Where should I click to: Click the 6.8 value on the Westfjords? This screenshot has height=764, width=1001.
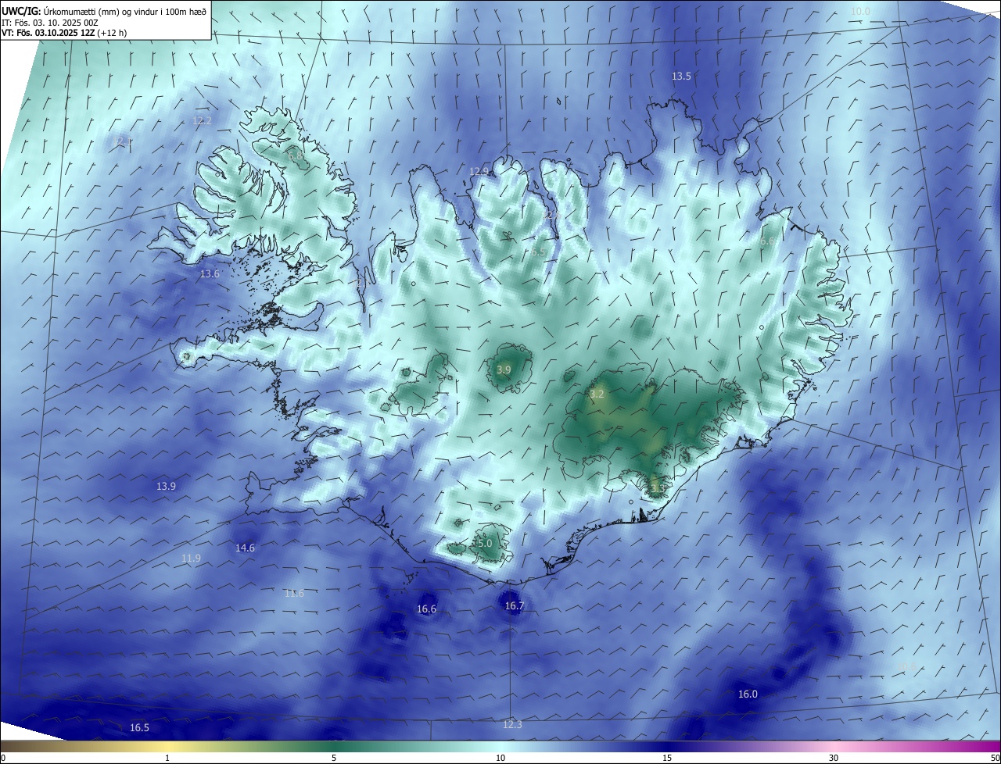295,156
